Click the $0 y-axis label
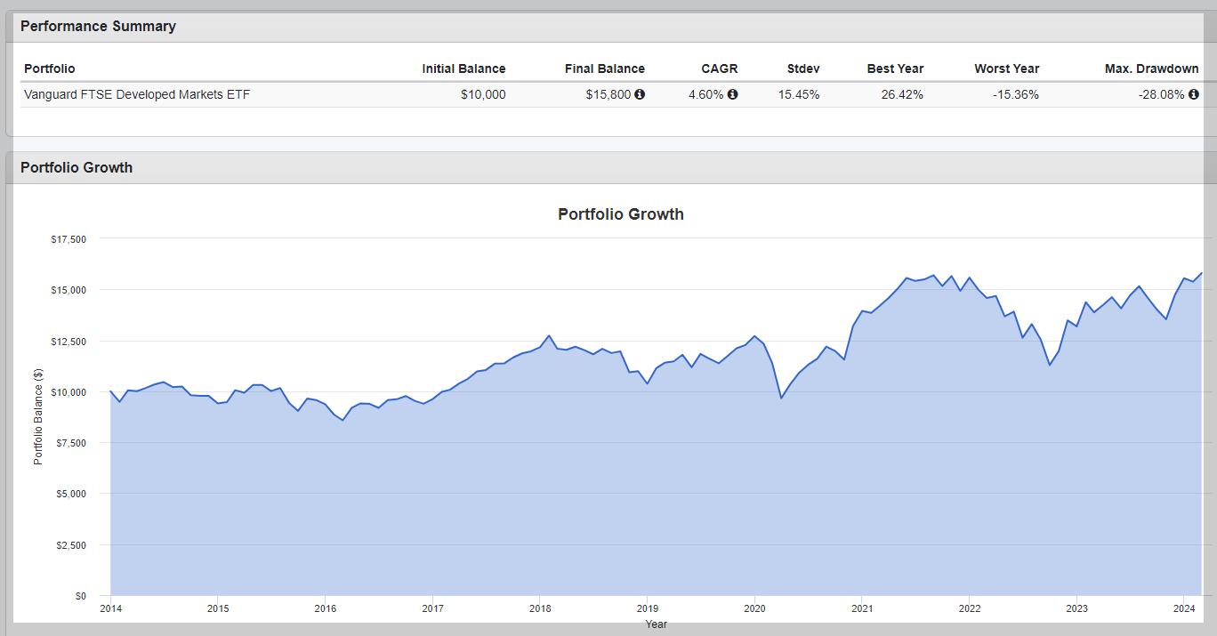The width and height of the screenshot is (1217, 636). point(81,596)
